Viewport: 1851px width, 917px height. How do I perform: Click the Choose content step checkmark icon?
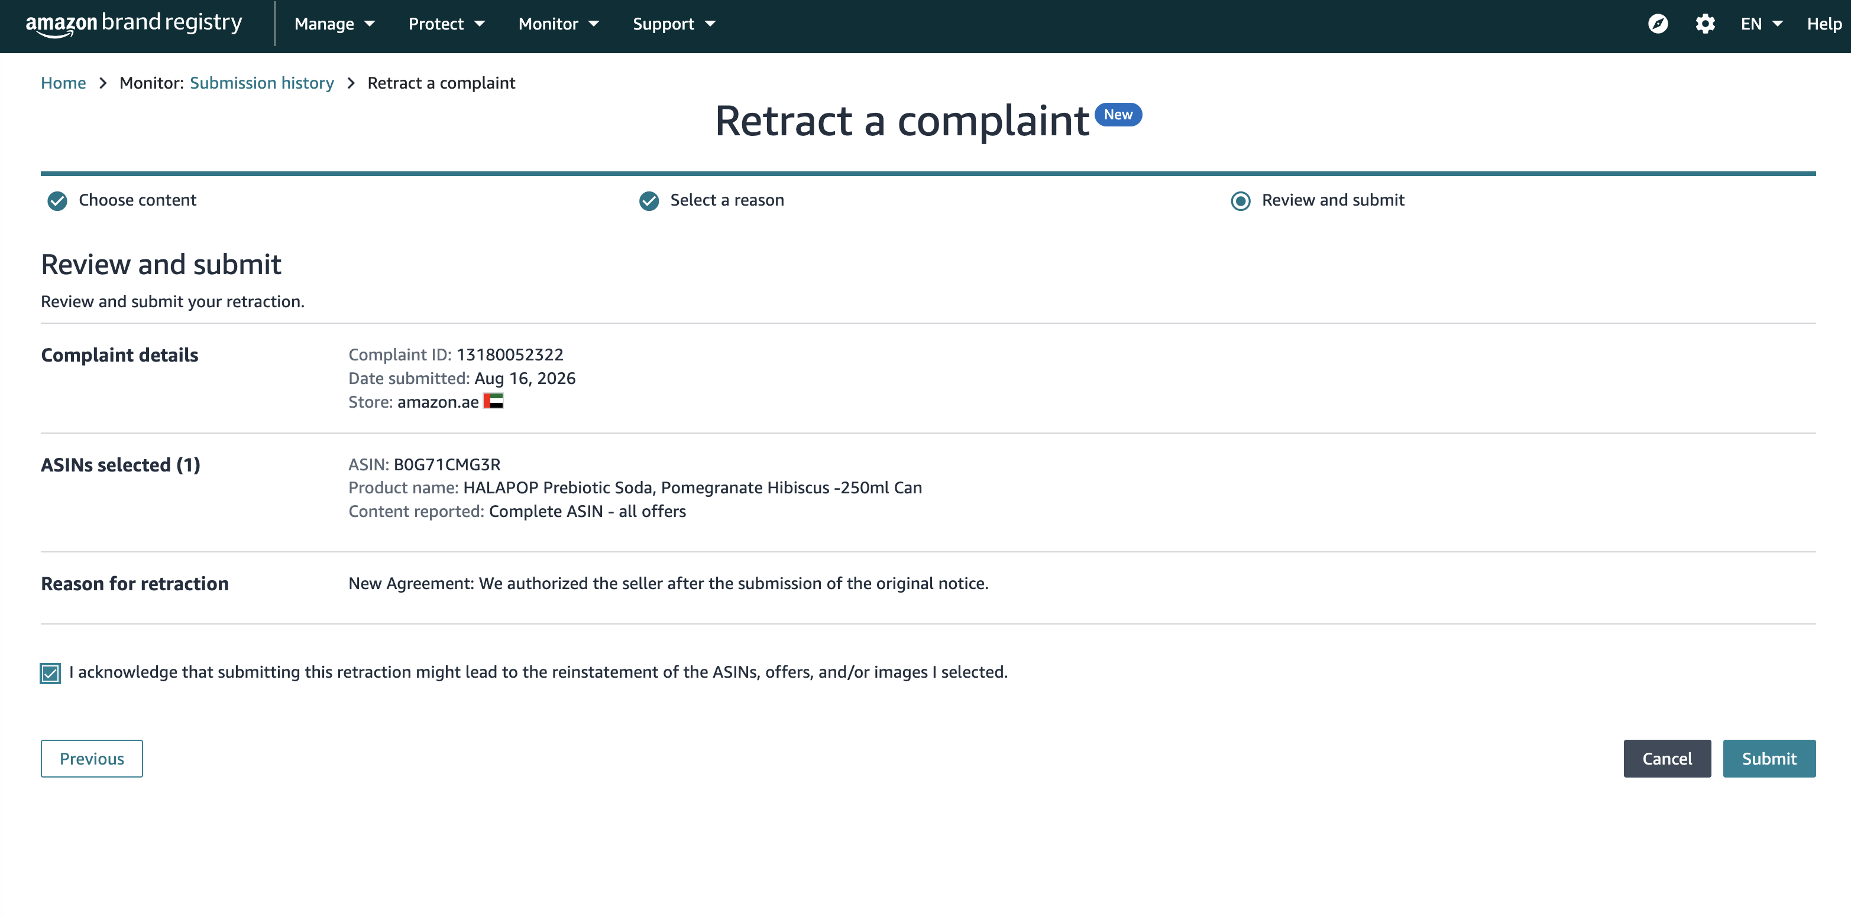coord(57,200)
